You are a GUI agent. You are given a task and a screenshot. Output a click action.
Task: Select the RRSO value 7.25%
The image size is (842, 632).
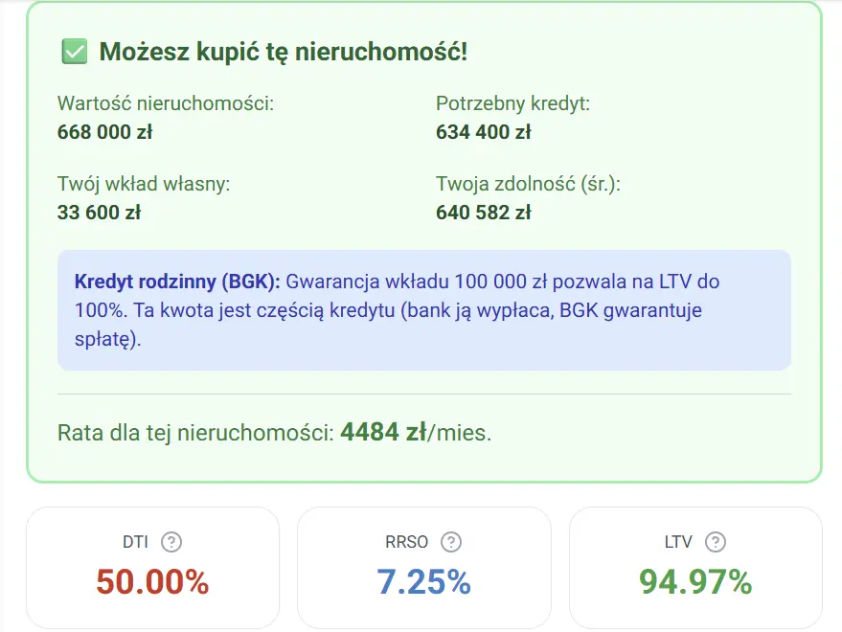424,581
